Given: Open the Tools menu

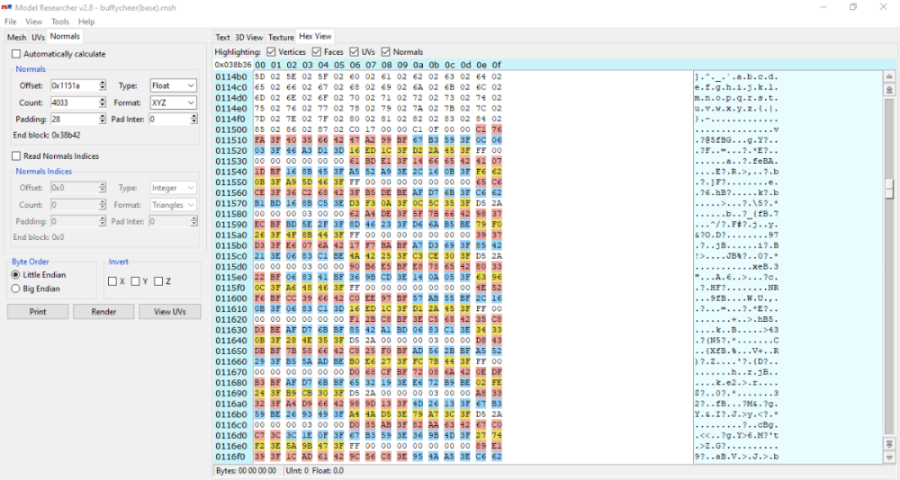Looking at the screenshot, I should (60, 22).
